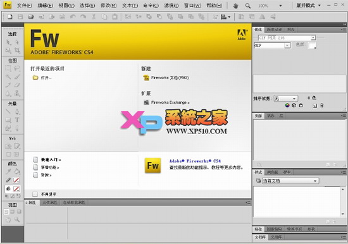Viewport: 348px width, 244px height.
Task: Open the Optimize panel options menu
Action: 344,29
